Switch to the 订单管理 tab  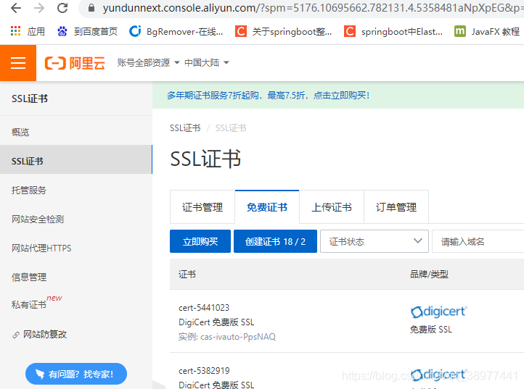(x=396, y=207)
